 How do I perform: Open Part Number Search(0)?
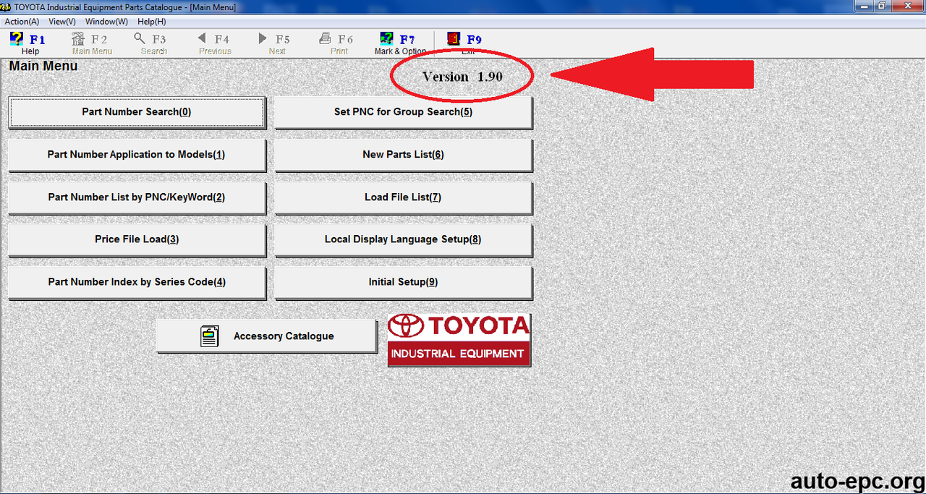[137, 112]
